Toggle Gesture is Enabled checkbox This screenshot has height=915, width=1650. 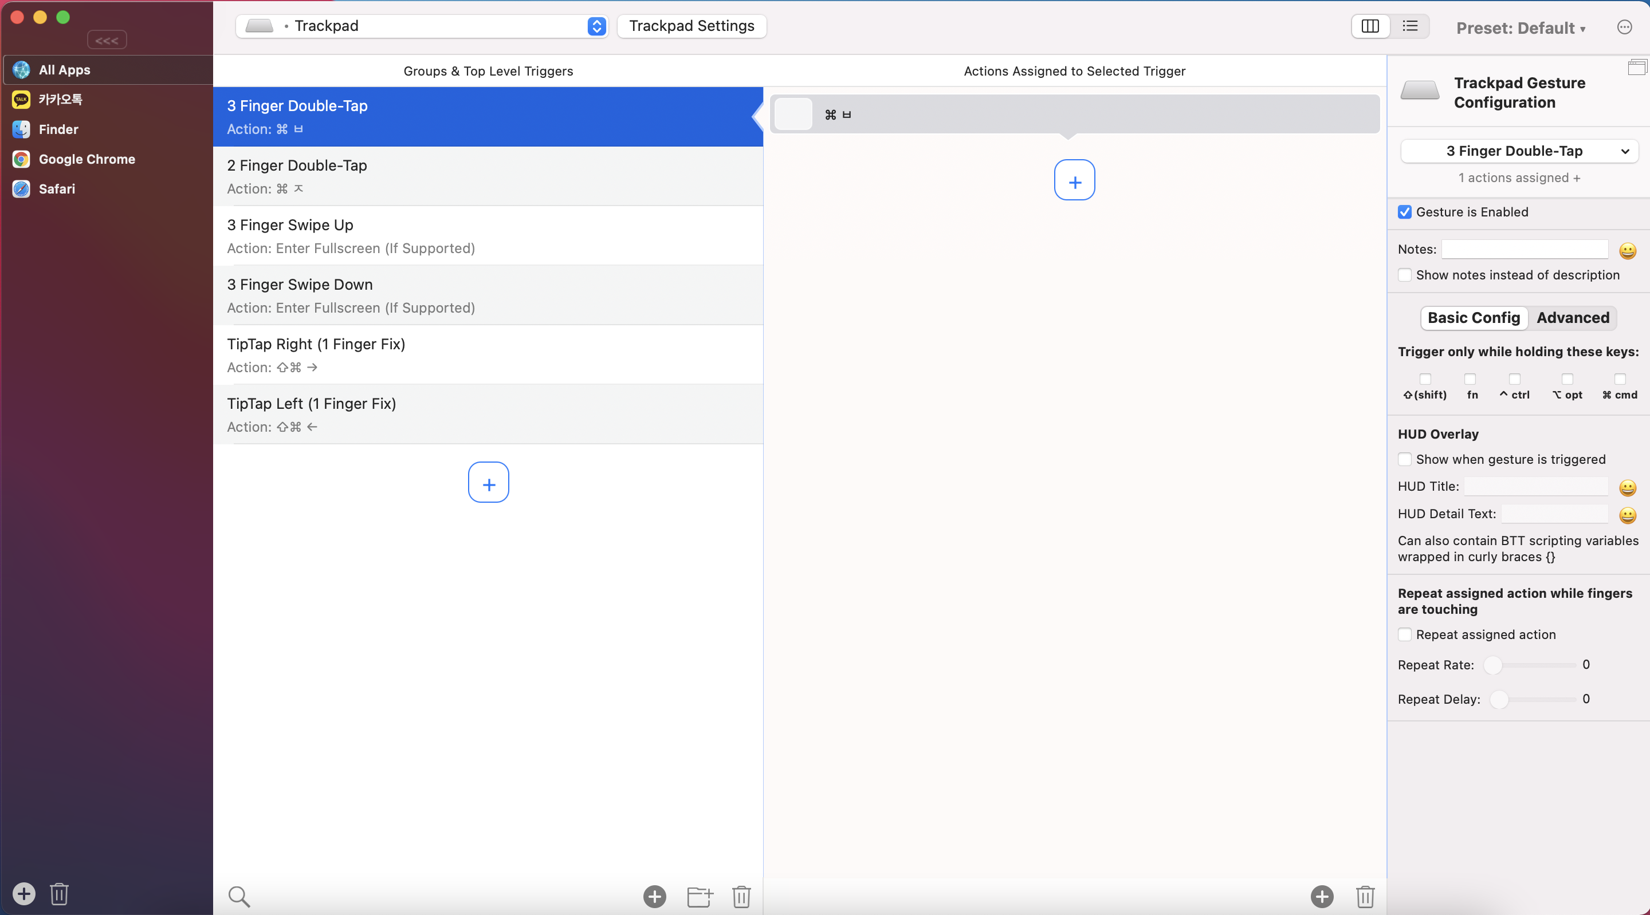pos(1405,212)
